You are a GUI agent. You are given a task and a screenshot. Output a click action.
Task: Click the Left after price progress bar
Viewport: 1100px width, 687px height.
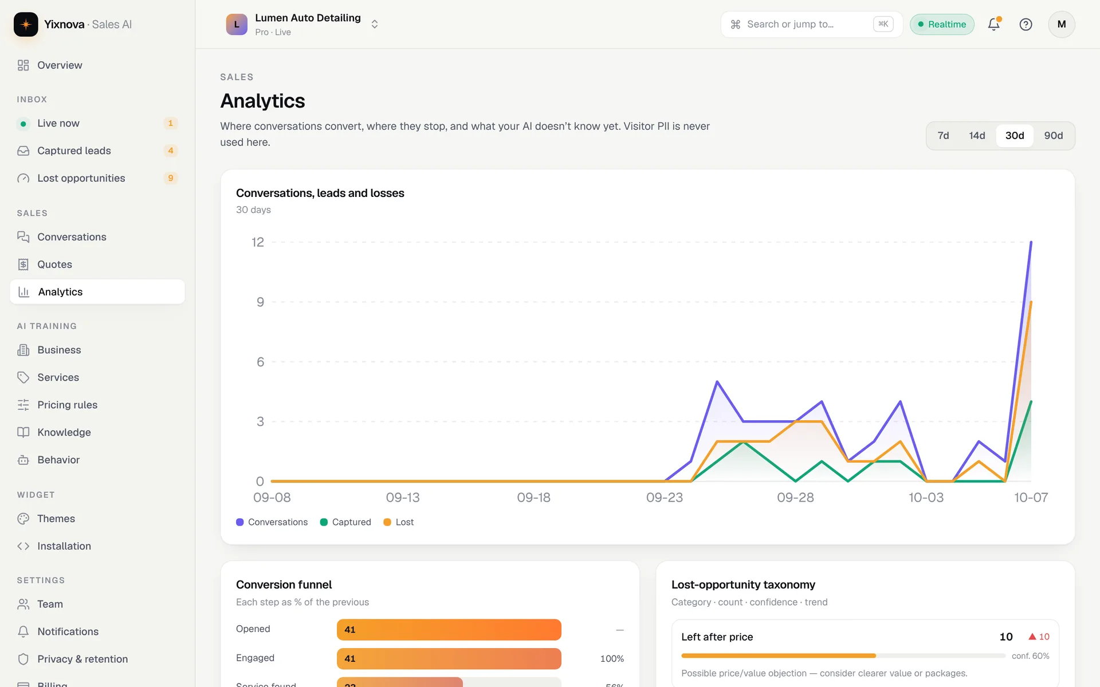[x=843, y=656]
